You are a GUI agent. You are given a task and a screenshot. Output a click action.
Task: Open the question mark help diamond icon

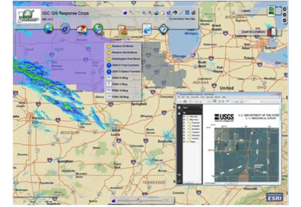[x=163, y=29]
